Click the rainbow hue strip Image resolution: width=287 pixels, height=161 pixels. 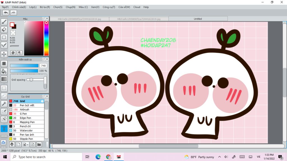[46, 38]
